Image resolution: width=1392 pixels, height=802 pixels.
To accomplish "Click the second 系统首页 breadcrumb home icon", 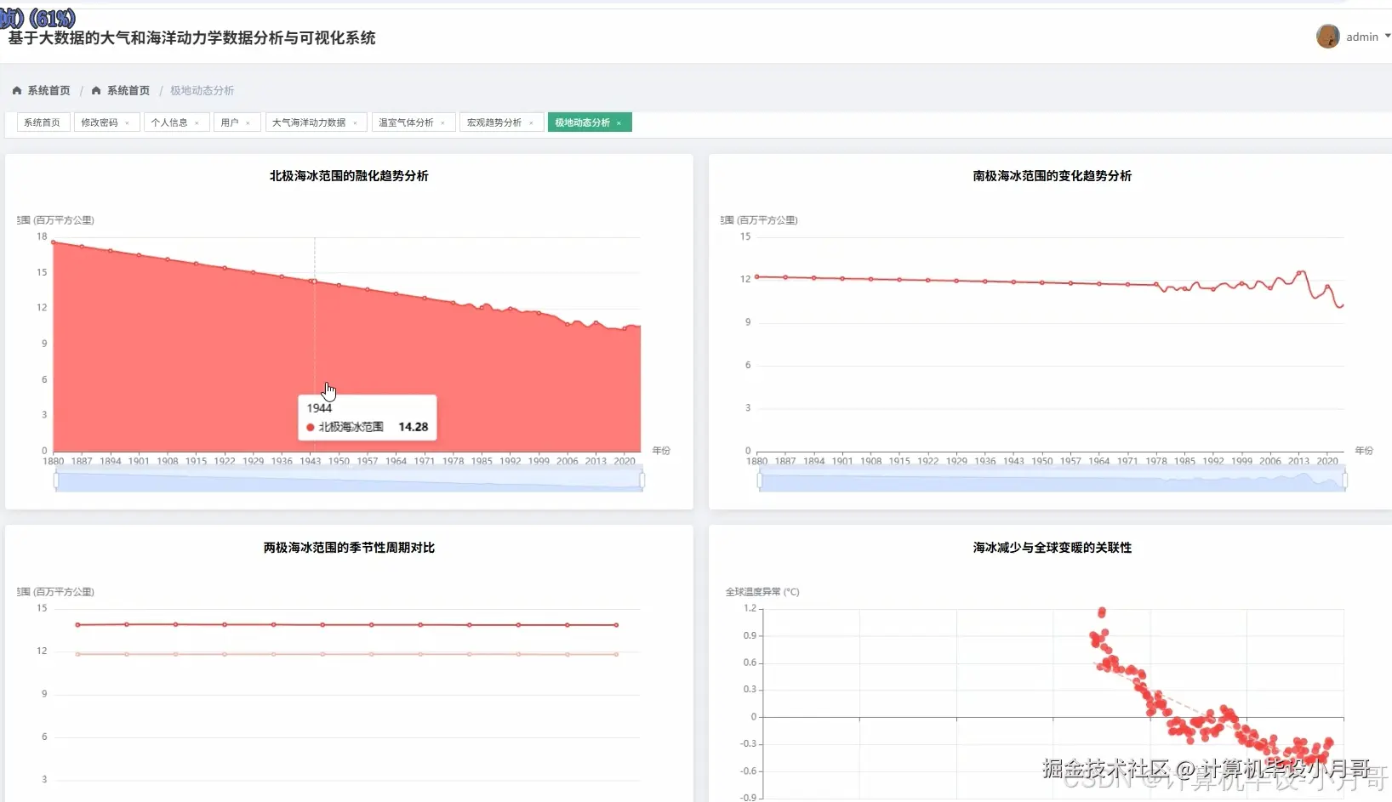I will tap(96, 90).
